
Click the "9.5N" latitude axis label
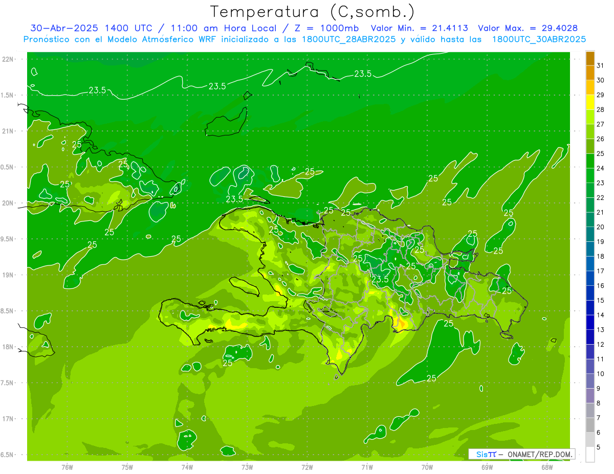pyautogui.click(x=8, y=239)
